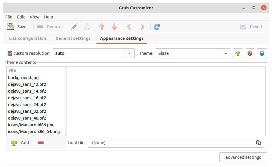Image resolution: width=272 pixels, height=167 pixels.
Task: Toggle the custom resolution checkbox
Action: coord(10,53)
